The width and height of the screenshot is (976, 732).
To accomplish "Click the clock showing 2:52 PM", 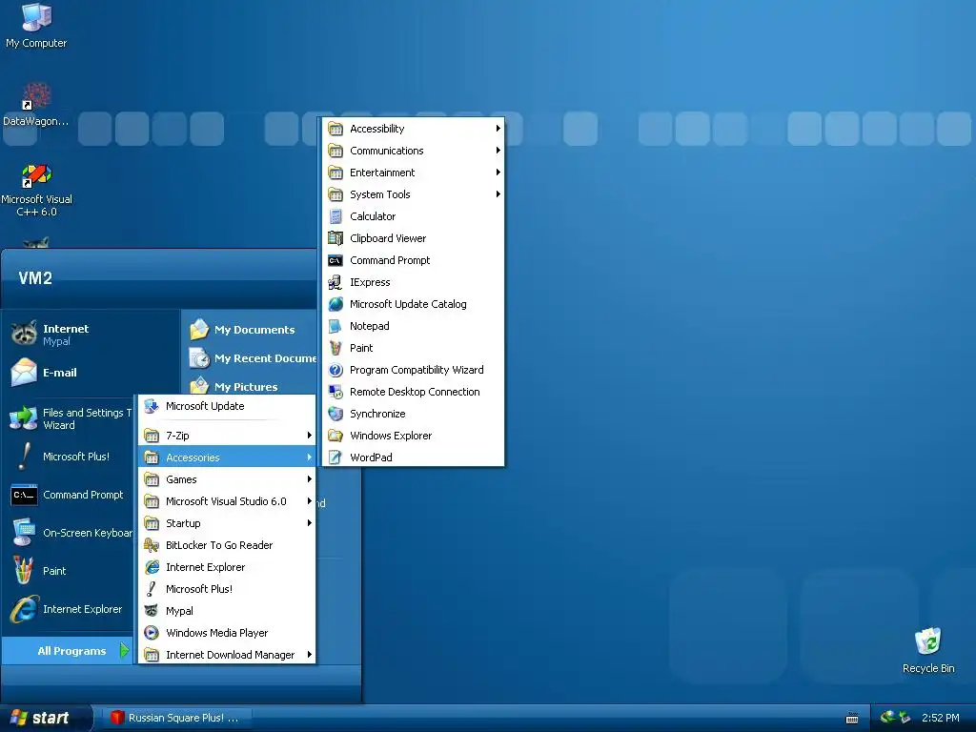I will coord(940,718).
